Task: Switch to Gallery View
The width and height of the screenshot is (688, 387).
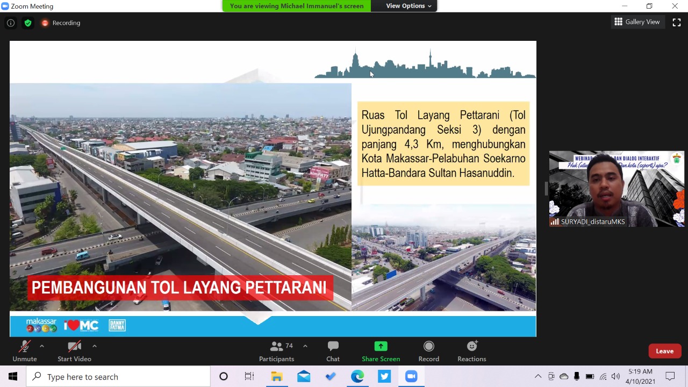Action: point(637,22)
